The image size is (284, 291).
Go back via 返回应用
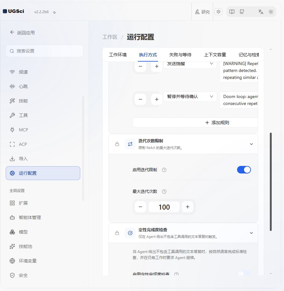pyautogui.click(x=22, y=33)
